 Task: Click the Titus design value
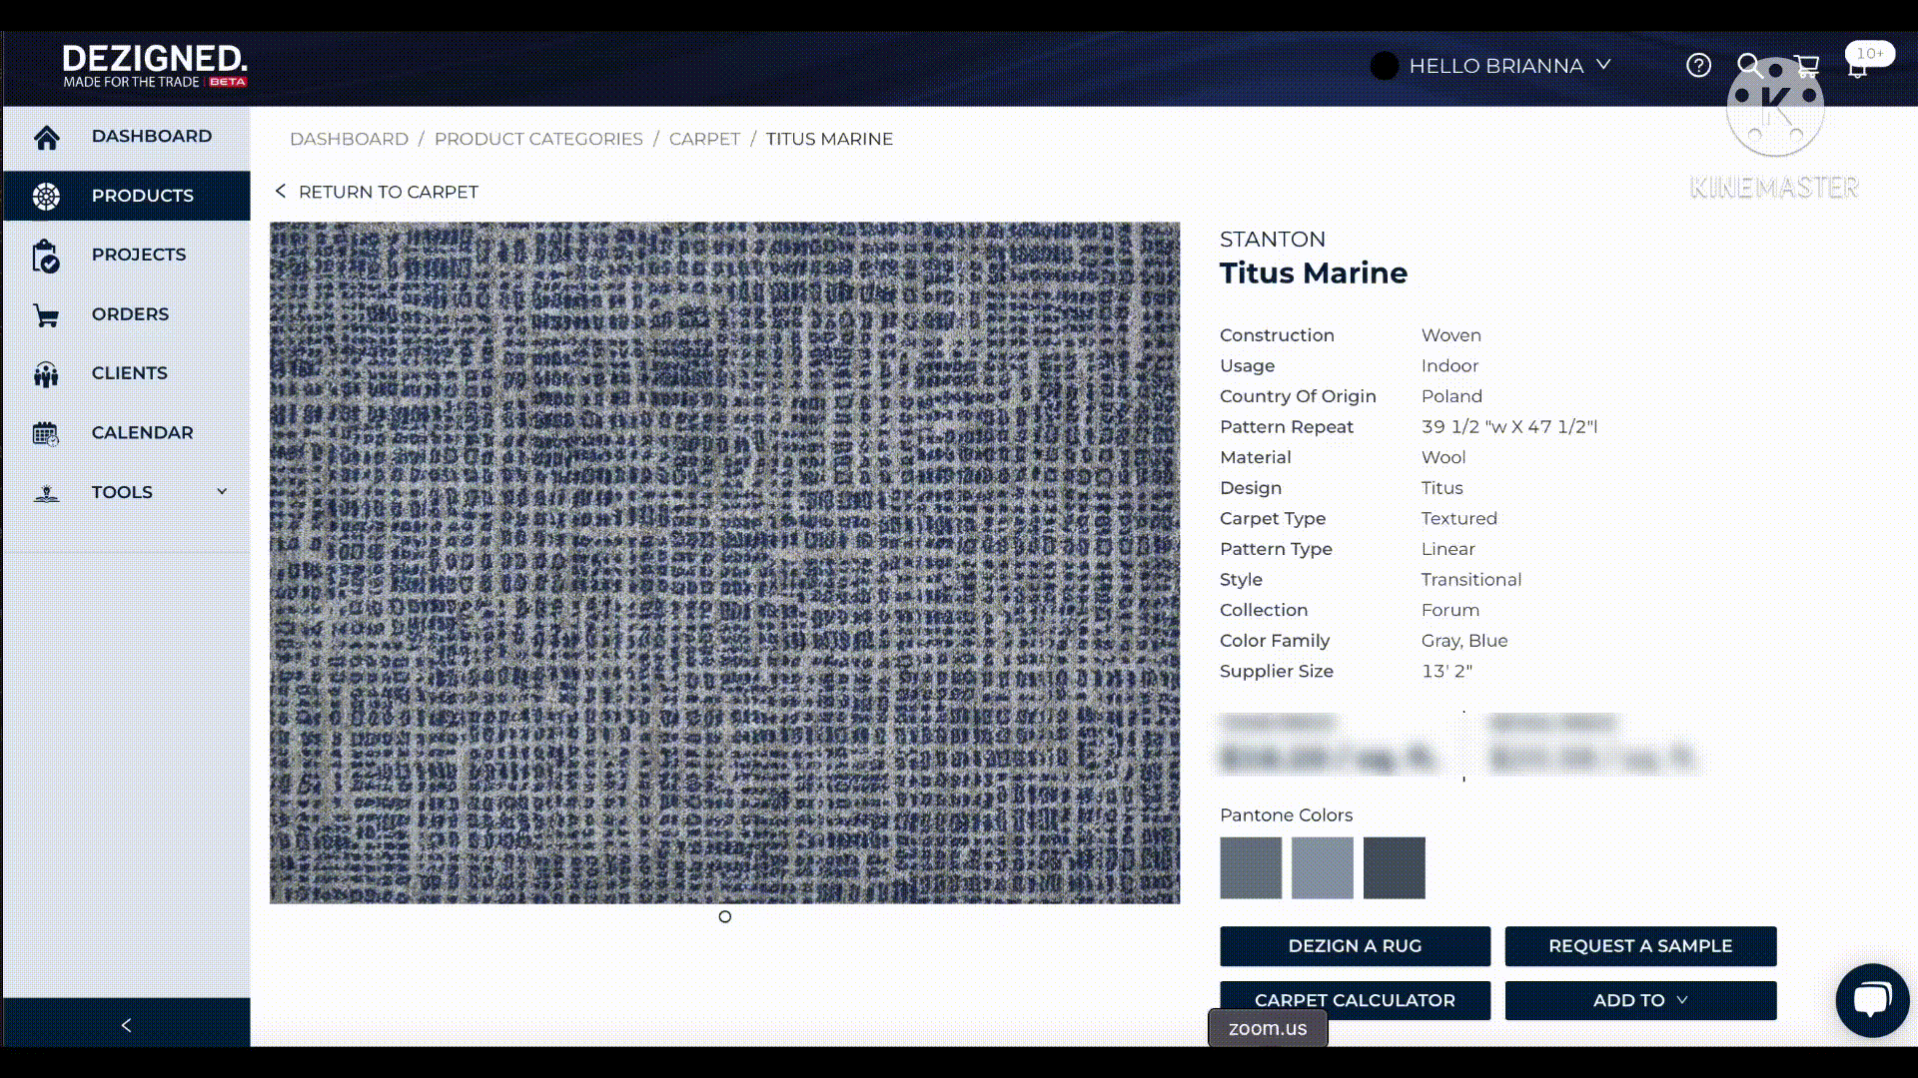pos(1441,488)
